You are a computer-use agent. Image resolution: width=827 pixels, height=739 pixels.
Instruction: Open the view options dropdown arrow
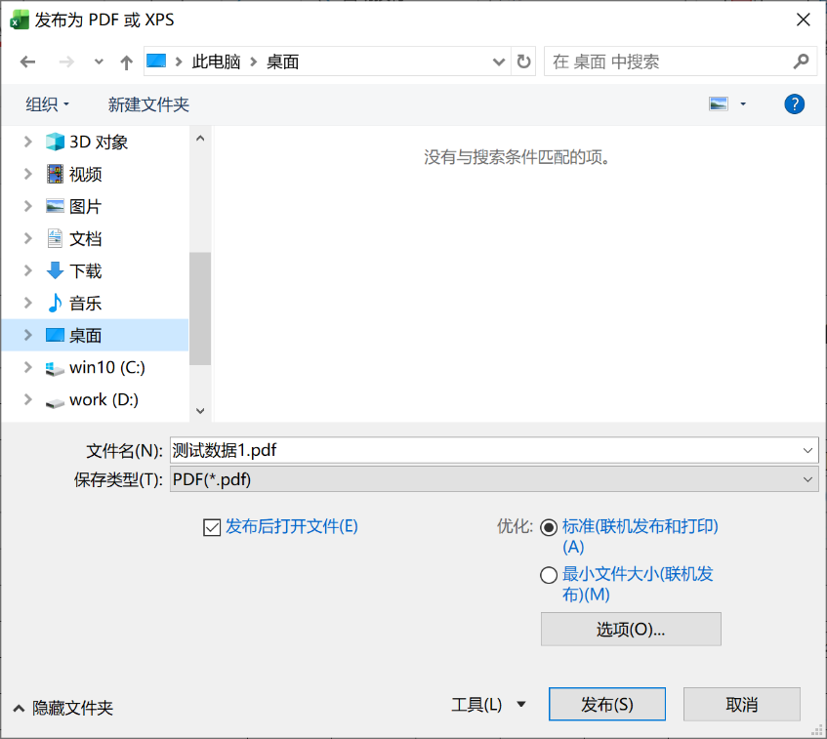743,104
